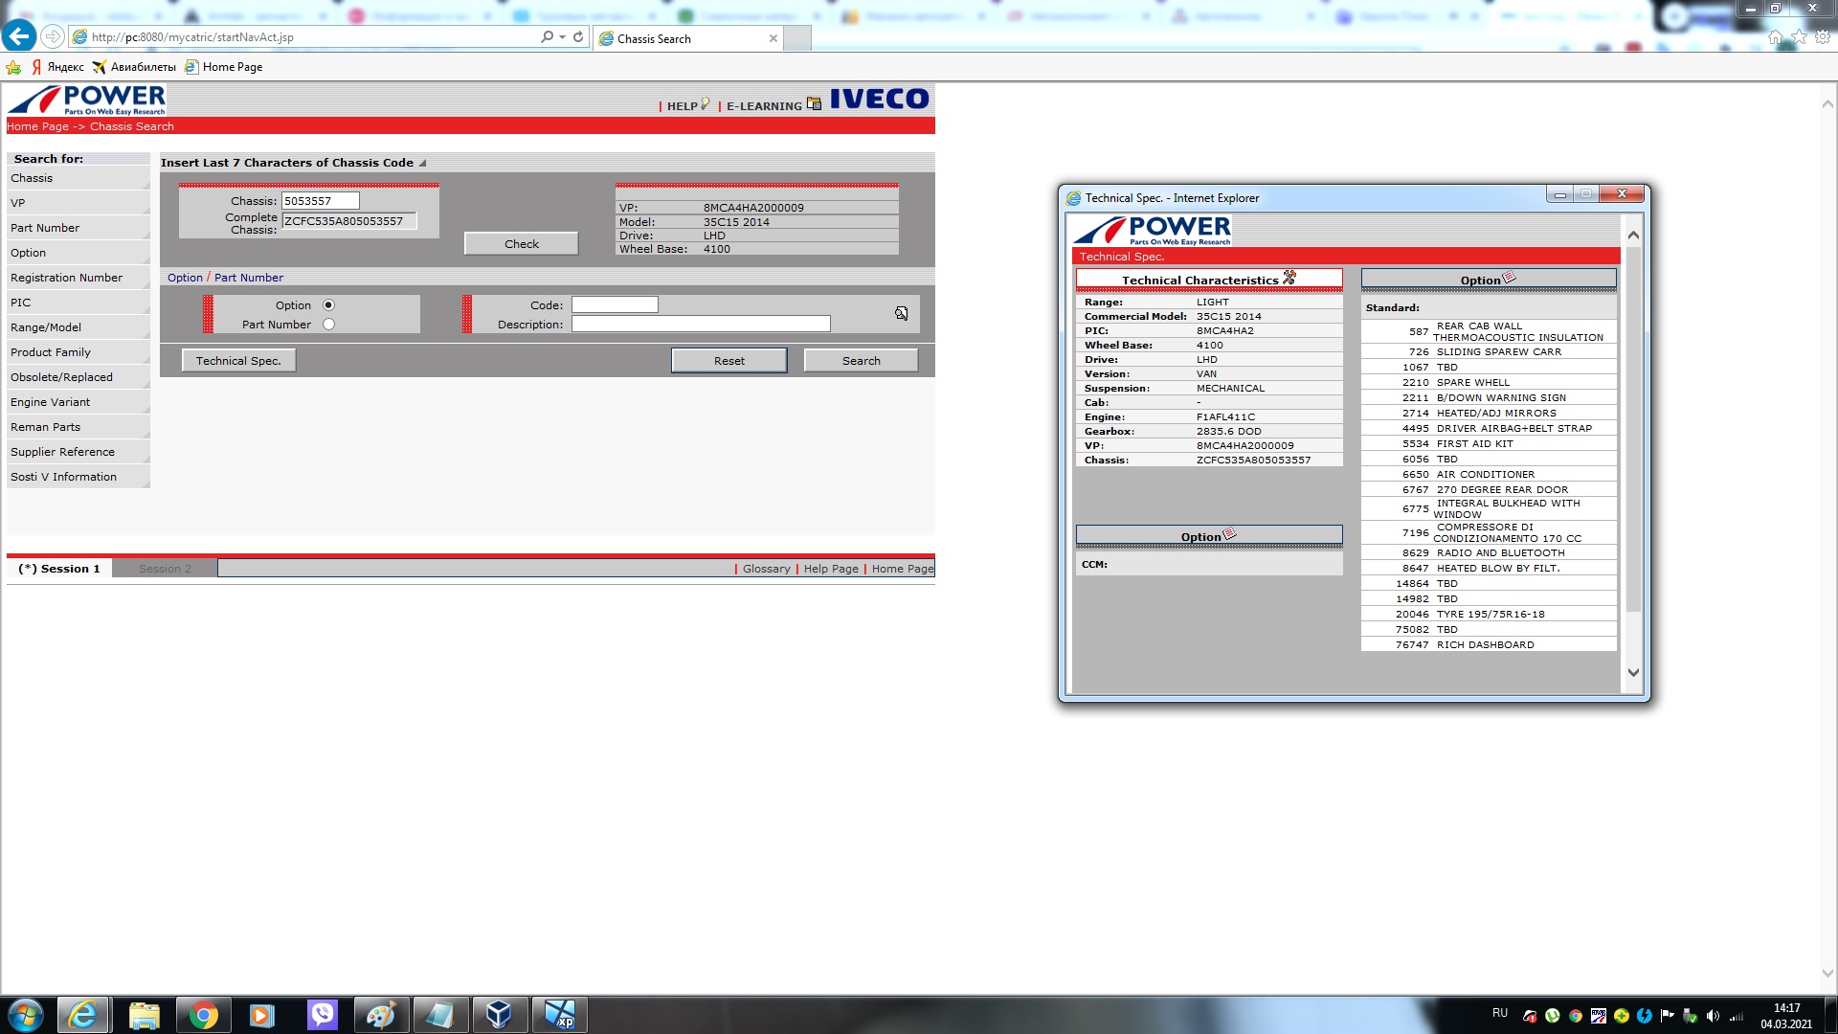Screen dimensions: 1838x1034
Task: Click the Check button
Action: tap(521, 244)
